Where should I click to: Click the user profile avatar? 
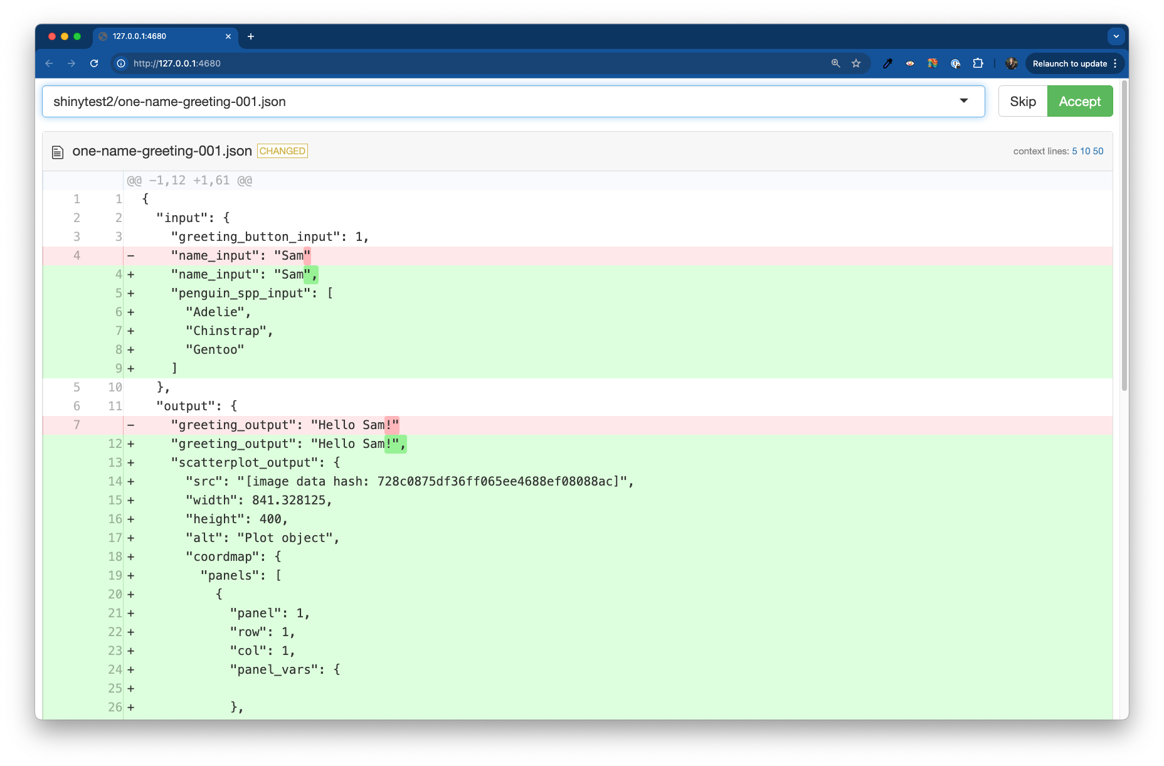[x=1011, y=63]
